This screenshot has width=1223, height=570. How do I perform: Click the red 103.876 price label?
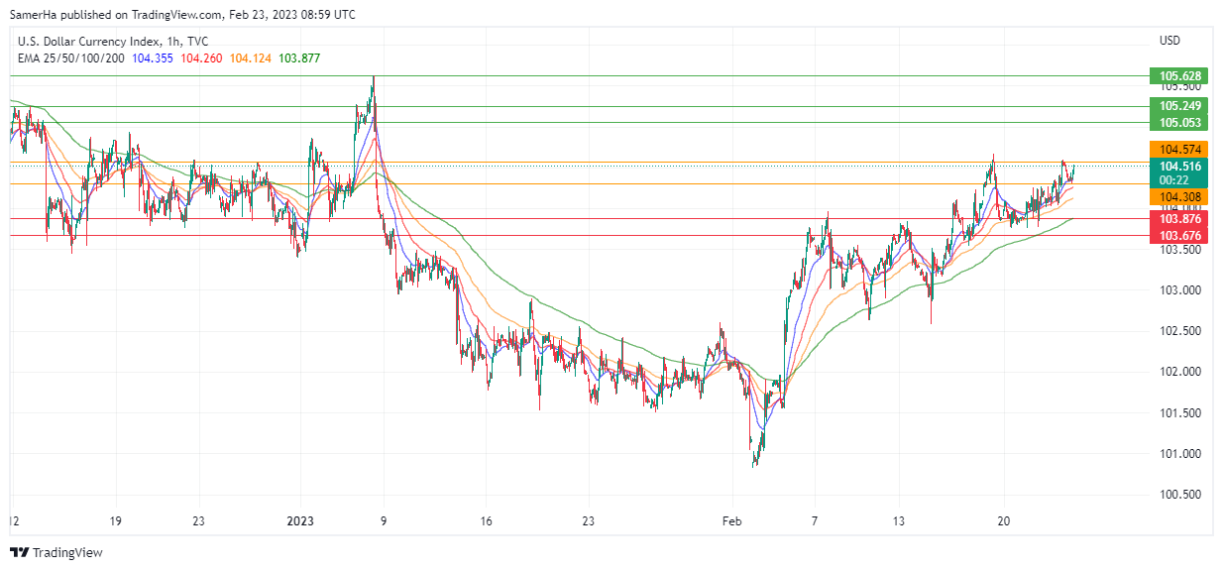1180,219
